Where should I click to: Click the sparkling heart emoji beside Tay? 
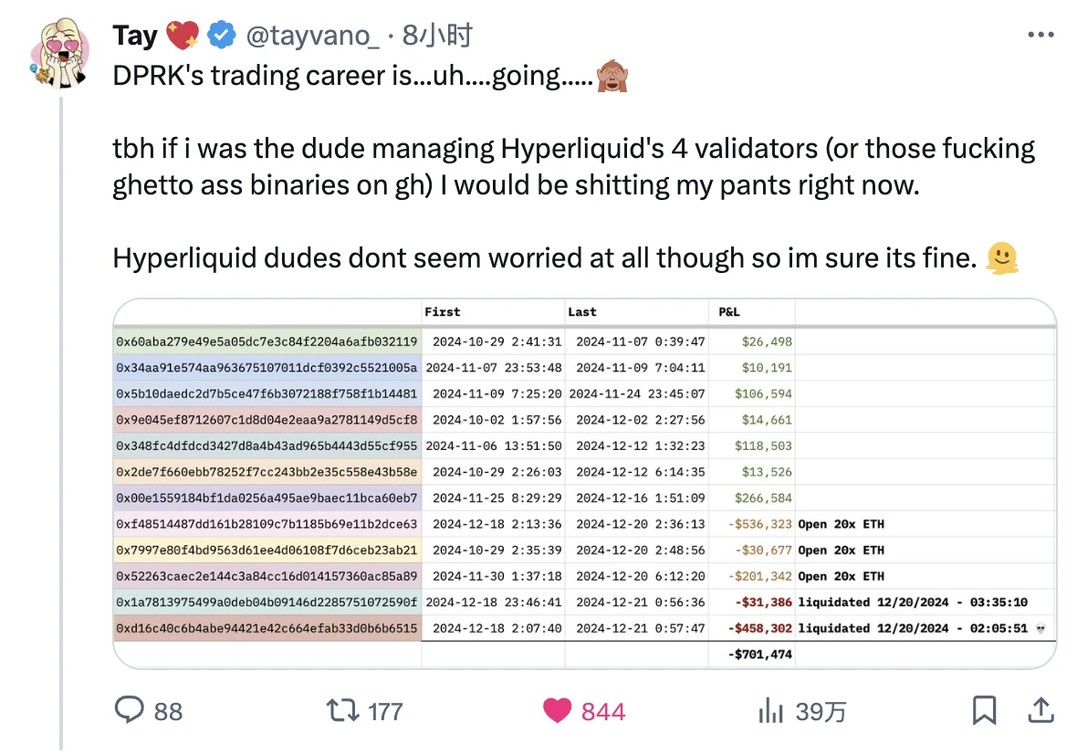[183, 37]
